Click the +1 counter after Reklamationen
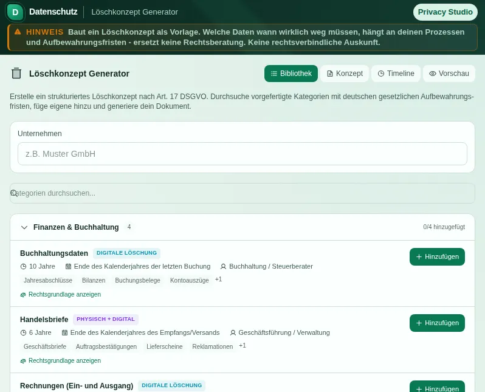 pos(243,346)
